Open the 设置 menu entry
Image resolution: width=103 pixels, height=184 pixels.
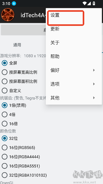coord(74,15)
